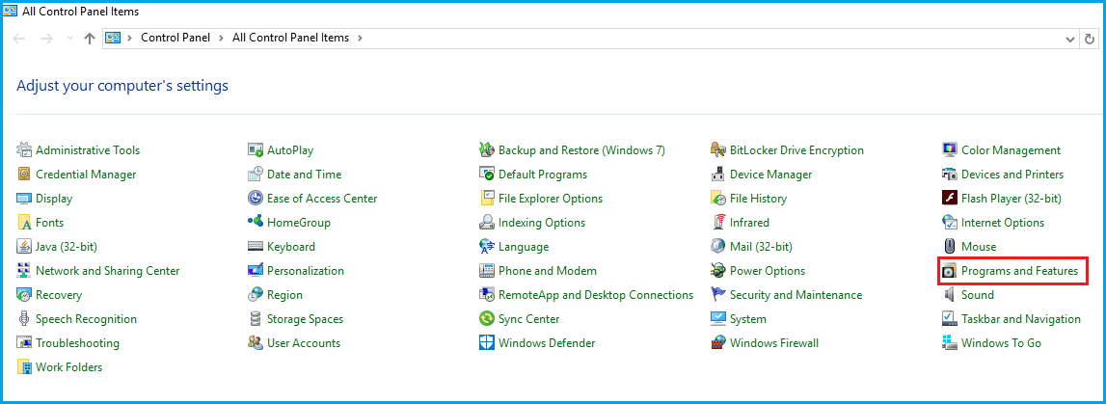Open the Java (32-bit) icon
Viewport: 1106px width, 404px height.
tap(24, 247)
